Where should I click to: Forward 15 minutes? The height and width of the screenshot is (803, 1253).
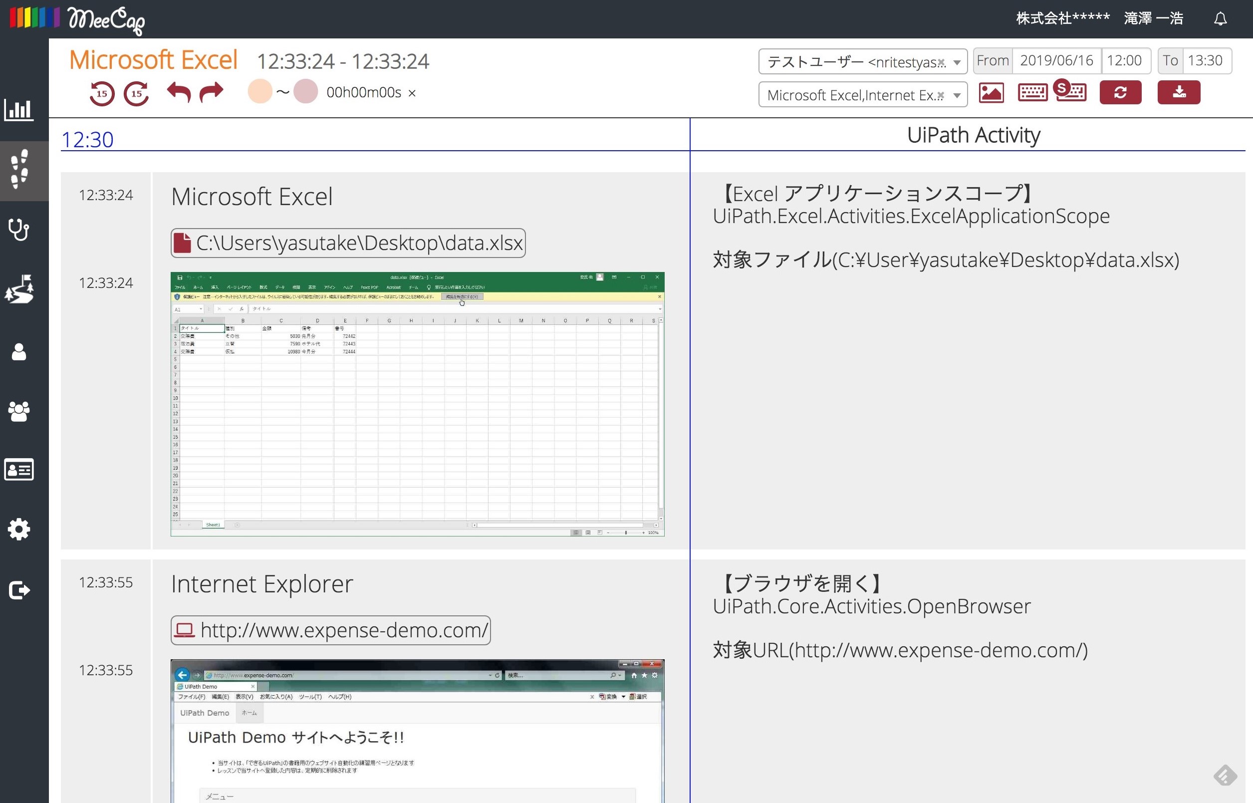point(137,94)
